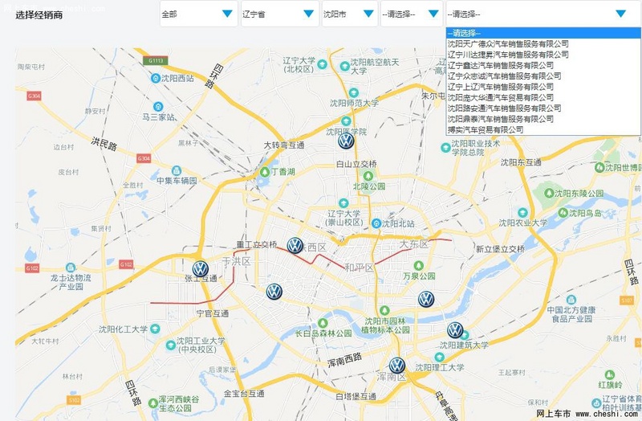The height and width of the screenshot is (421, 642).
Task: Click the 宁官互通 label
Action: point(213,313)
